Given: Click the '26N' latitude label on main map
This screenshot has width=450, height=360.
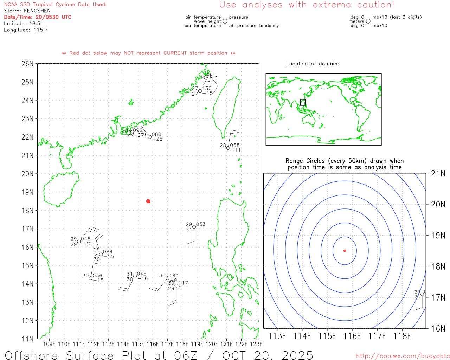Looking at the screenshot, I should point(27,64).
